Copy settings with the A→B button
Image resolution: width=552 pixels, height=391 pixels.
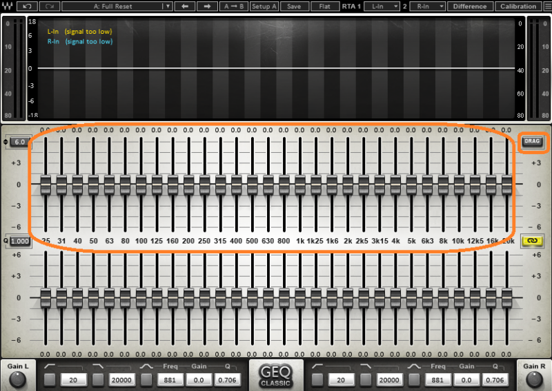click(x=235, y=6)
